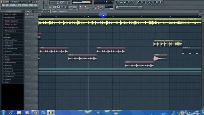Click the playlist vertical scrollbar
The height and width of the screenshot is (115, 204).
[x=203, y=63]
